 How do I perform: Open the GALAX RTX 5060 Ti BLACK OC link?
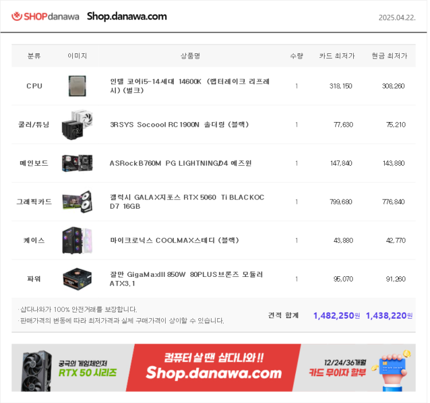(x=187, y=202)
